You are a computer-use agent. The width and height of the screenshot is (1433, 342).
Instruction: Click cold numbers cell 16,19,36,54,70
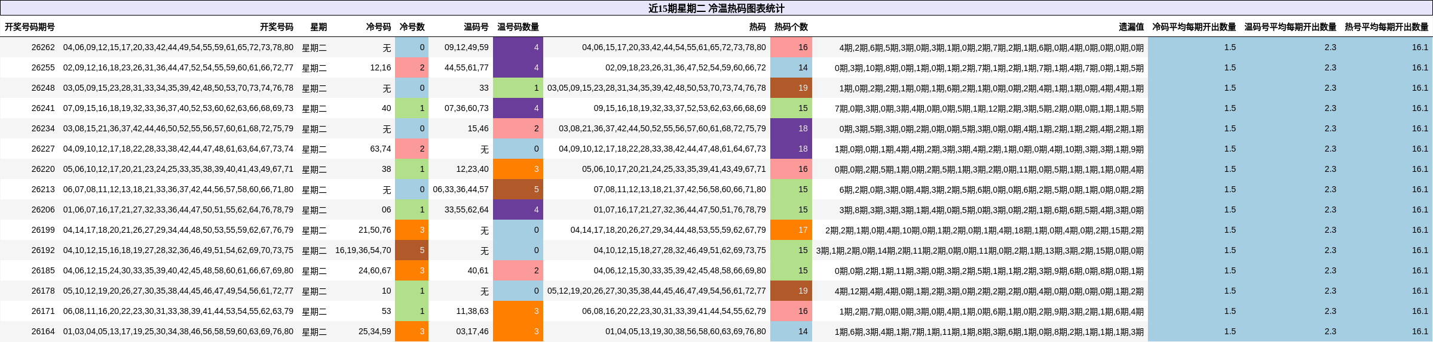[363, 250]
